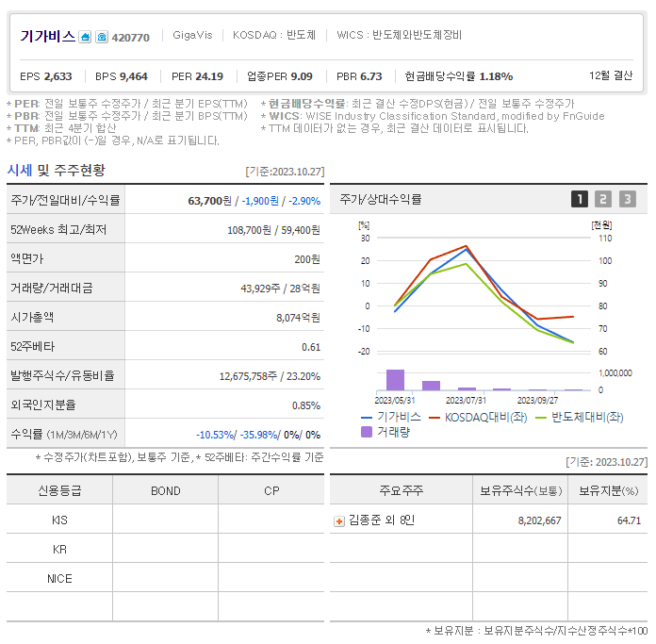
Task: Click the GigaVis English name
Action: 192,35
